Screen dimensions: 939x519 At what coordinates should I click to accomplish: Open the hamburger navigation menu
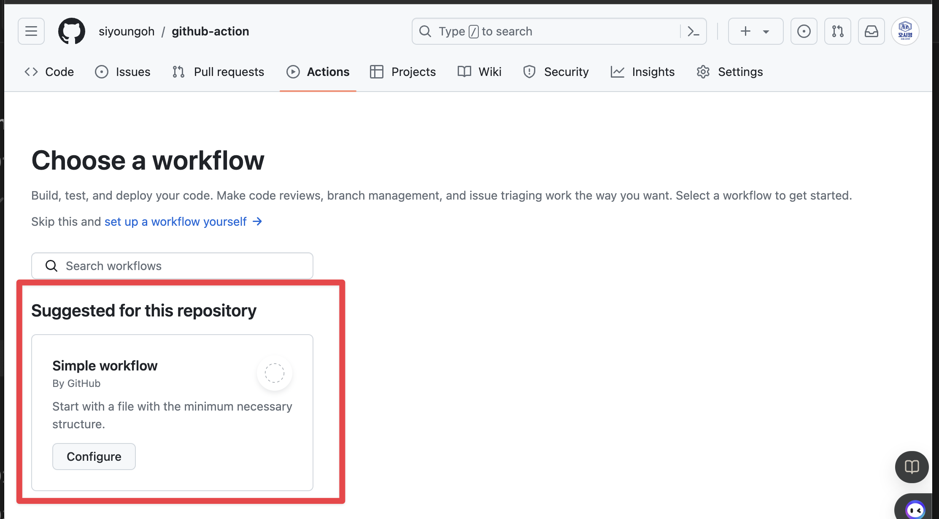31,31
